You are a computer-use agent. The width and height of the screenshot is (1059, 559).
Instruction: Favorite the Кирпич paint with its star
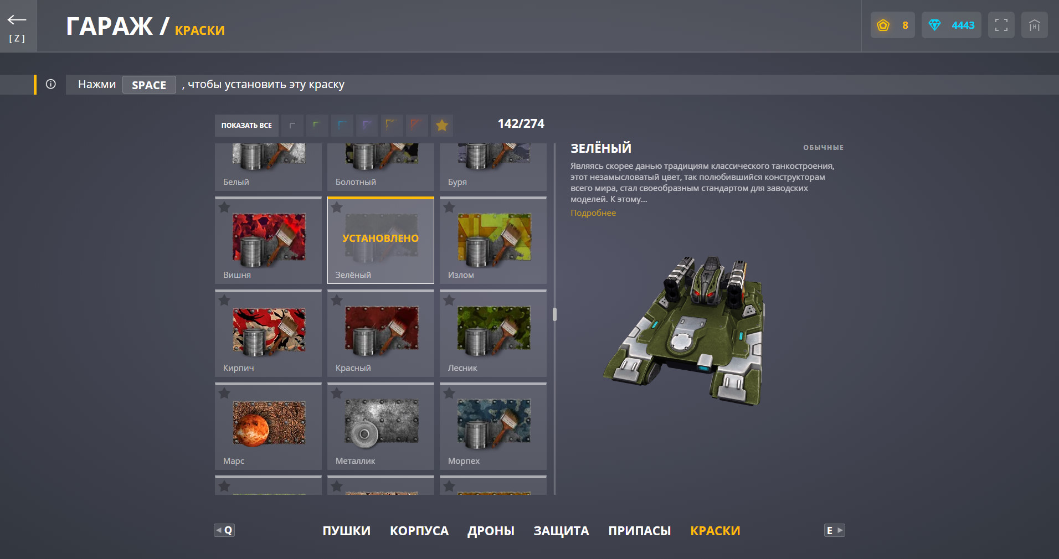(x=224, y=301)
